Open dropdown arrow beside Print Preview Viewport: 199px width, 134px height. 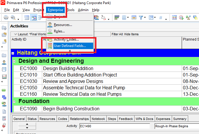[18, 19]
